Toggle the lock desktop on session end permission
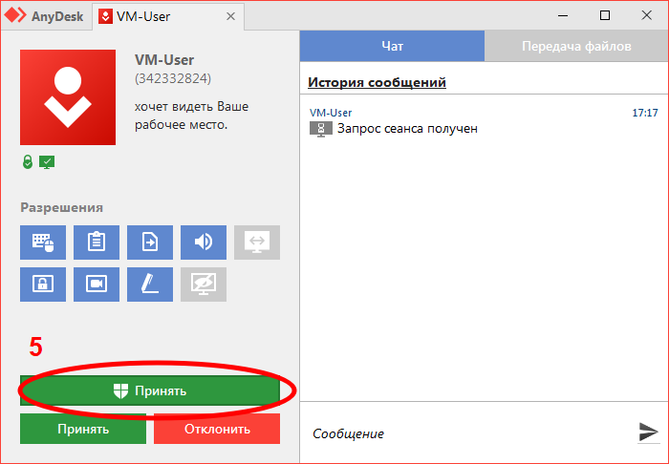 43,285
